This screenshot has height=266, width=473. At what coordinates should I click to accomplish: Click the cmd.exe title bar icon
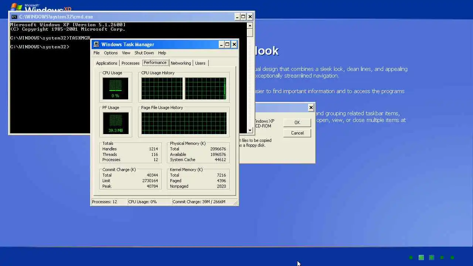[14, 17]
